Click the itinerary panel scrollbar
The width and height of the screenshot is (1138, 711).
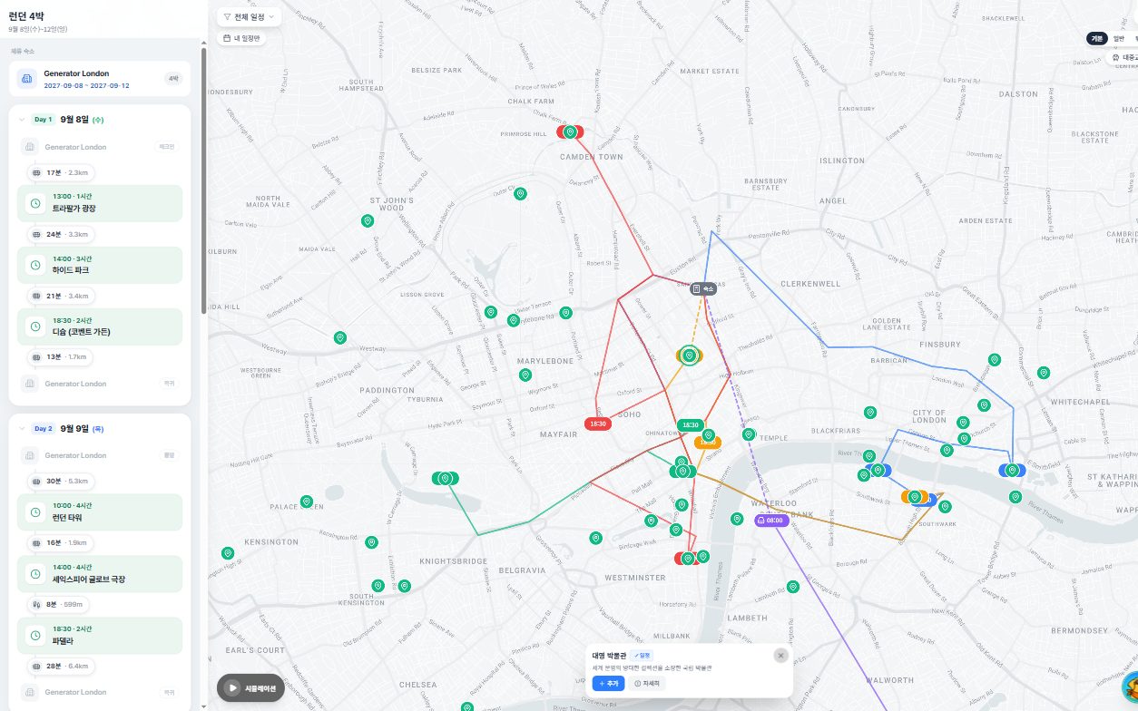click(x=203, y=181)
